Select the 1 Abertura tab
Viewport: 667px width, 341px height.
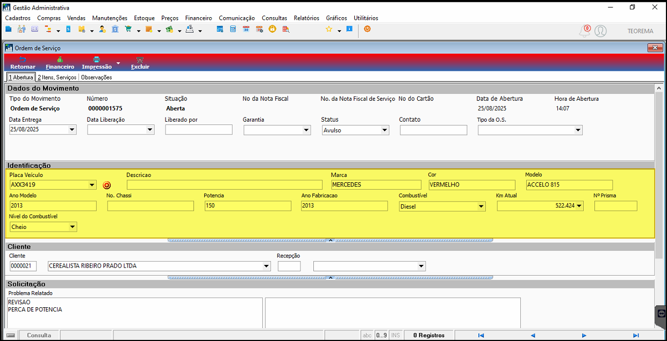coord(20,77)
